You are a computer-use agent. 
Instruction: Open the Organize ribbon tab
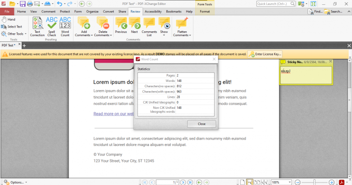(x=92, y=12)
